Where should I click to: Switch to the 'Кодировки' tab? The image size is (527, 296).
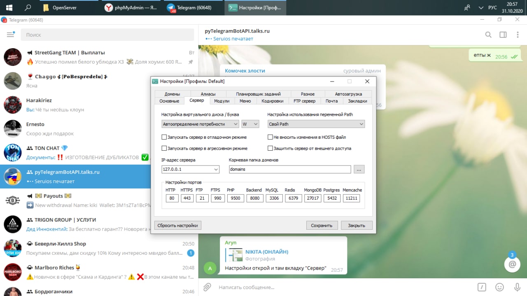coord(273,101)
